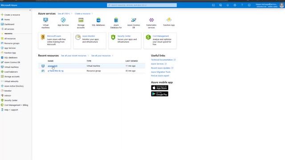The image size is (285, 160).
Task: Open the notifications bell
Action: coord(228,5)
